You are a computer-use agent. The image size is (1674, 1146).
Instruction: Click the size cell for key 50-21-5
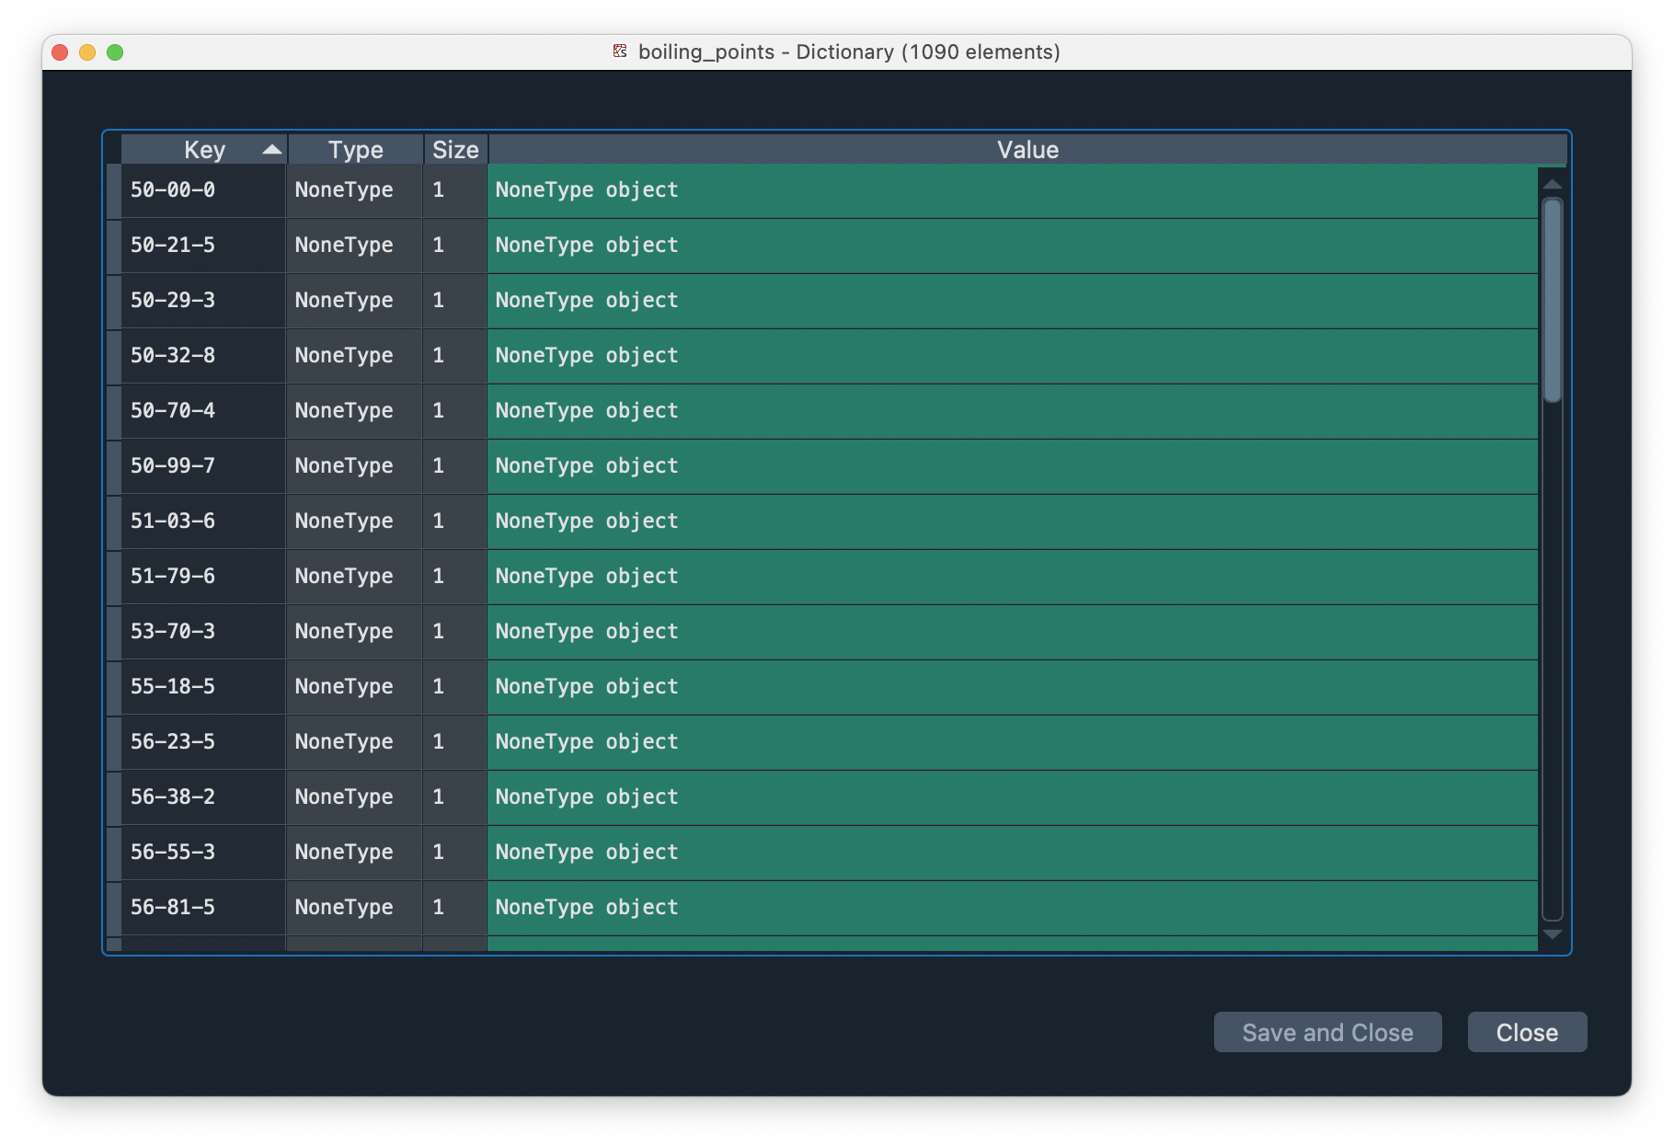(454, 246)
